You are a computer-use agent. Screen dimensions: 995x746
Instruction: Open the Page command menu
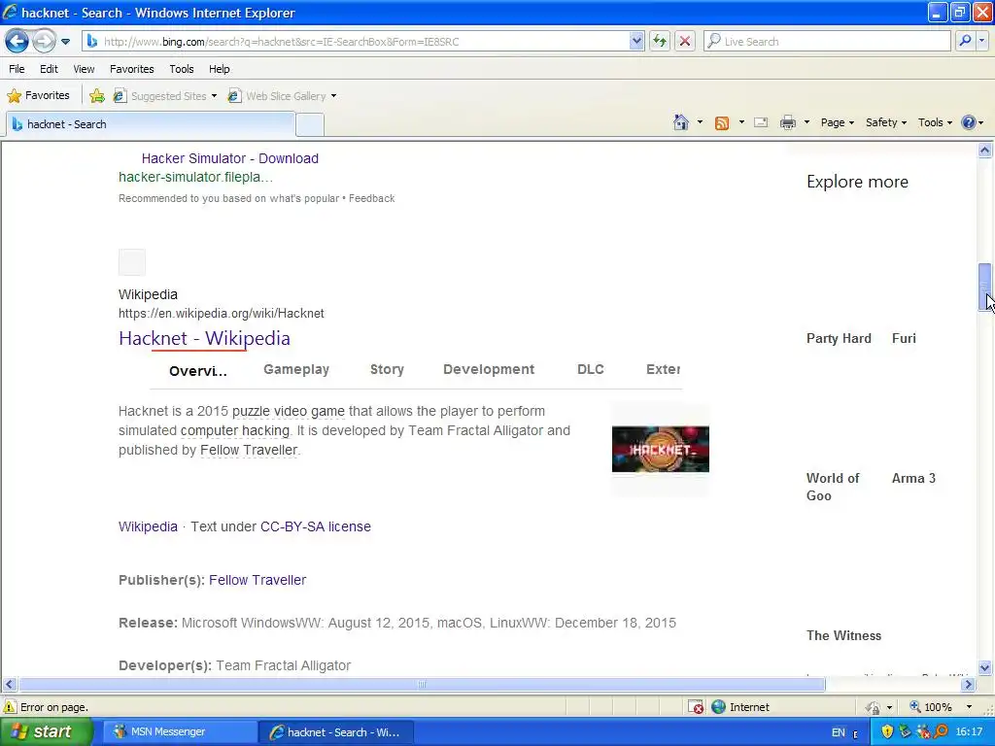coord(837,122)
